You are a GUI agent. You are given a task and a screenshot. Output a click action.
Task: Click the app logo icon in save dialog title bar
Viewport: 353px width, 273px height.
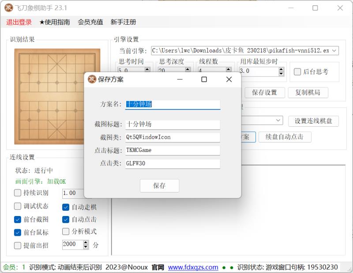(92, 80)
